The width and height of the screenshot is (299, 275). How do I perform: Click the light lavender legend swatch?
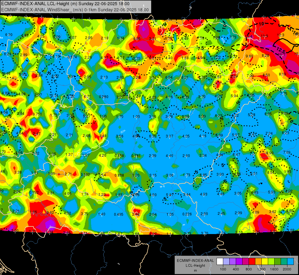click(226, 262)
